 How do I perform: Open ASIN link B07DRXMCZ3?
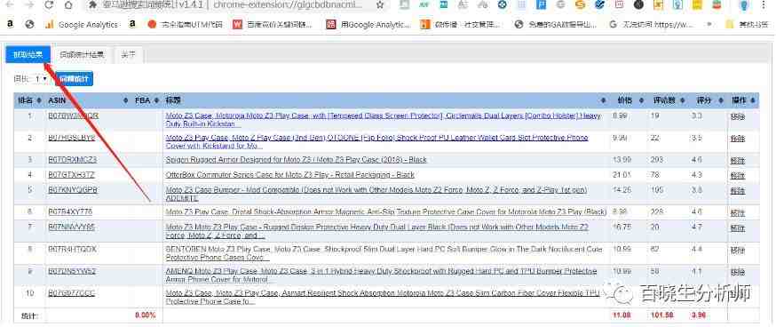(72, 160)
